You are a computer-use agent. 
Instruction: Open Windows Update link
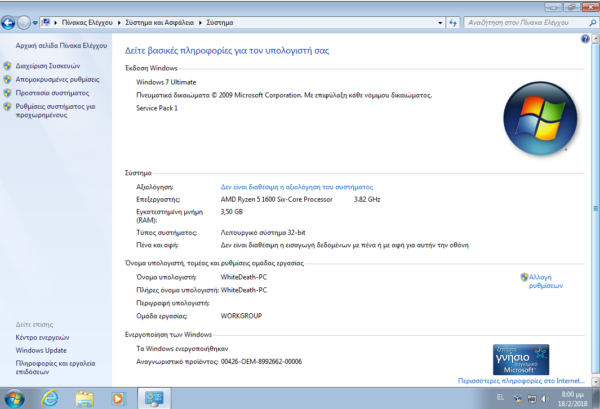41,350
